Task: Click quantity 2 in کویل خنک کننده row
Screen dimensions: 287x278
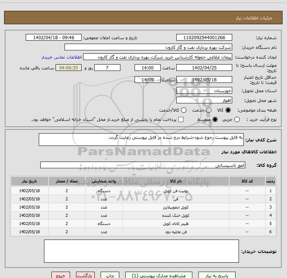Action: click(x=67, y=215)
